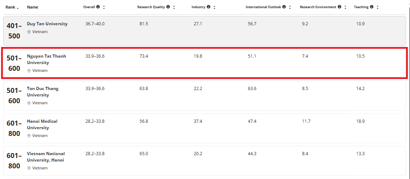Screen dimensions: 410x179
Task: Click location pin under Hanoi Medical University
Action: [x=29, y=136]
